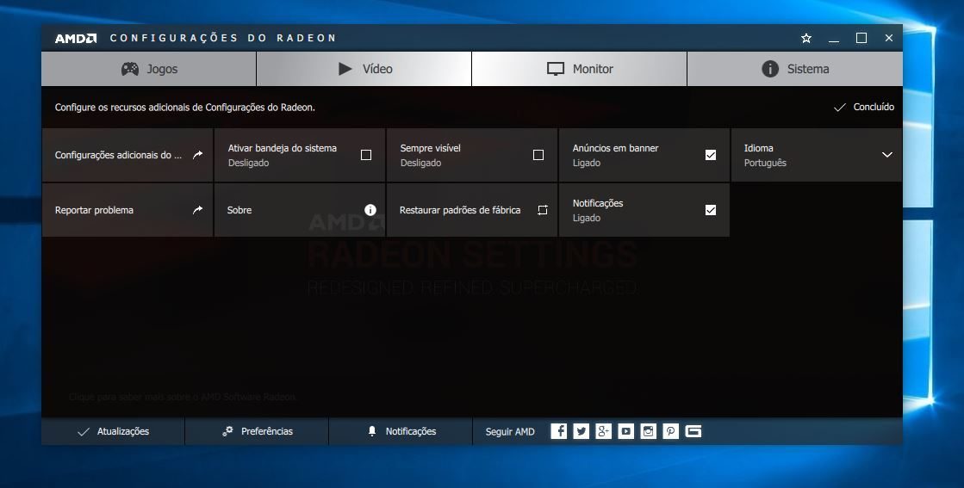The image size is (964, 488).
Task: Select the Monitor tab
Action: pyautogui.click(x=579, y=69)
